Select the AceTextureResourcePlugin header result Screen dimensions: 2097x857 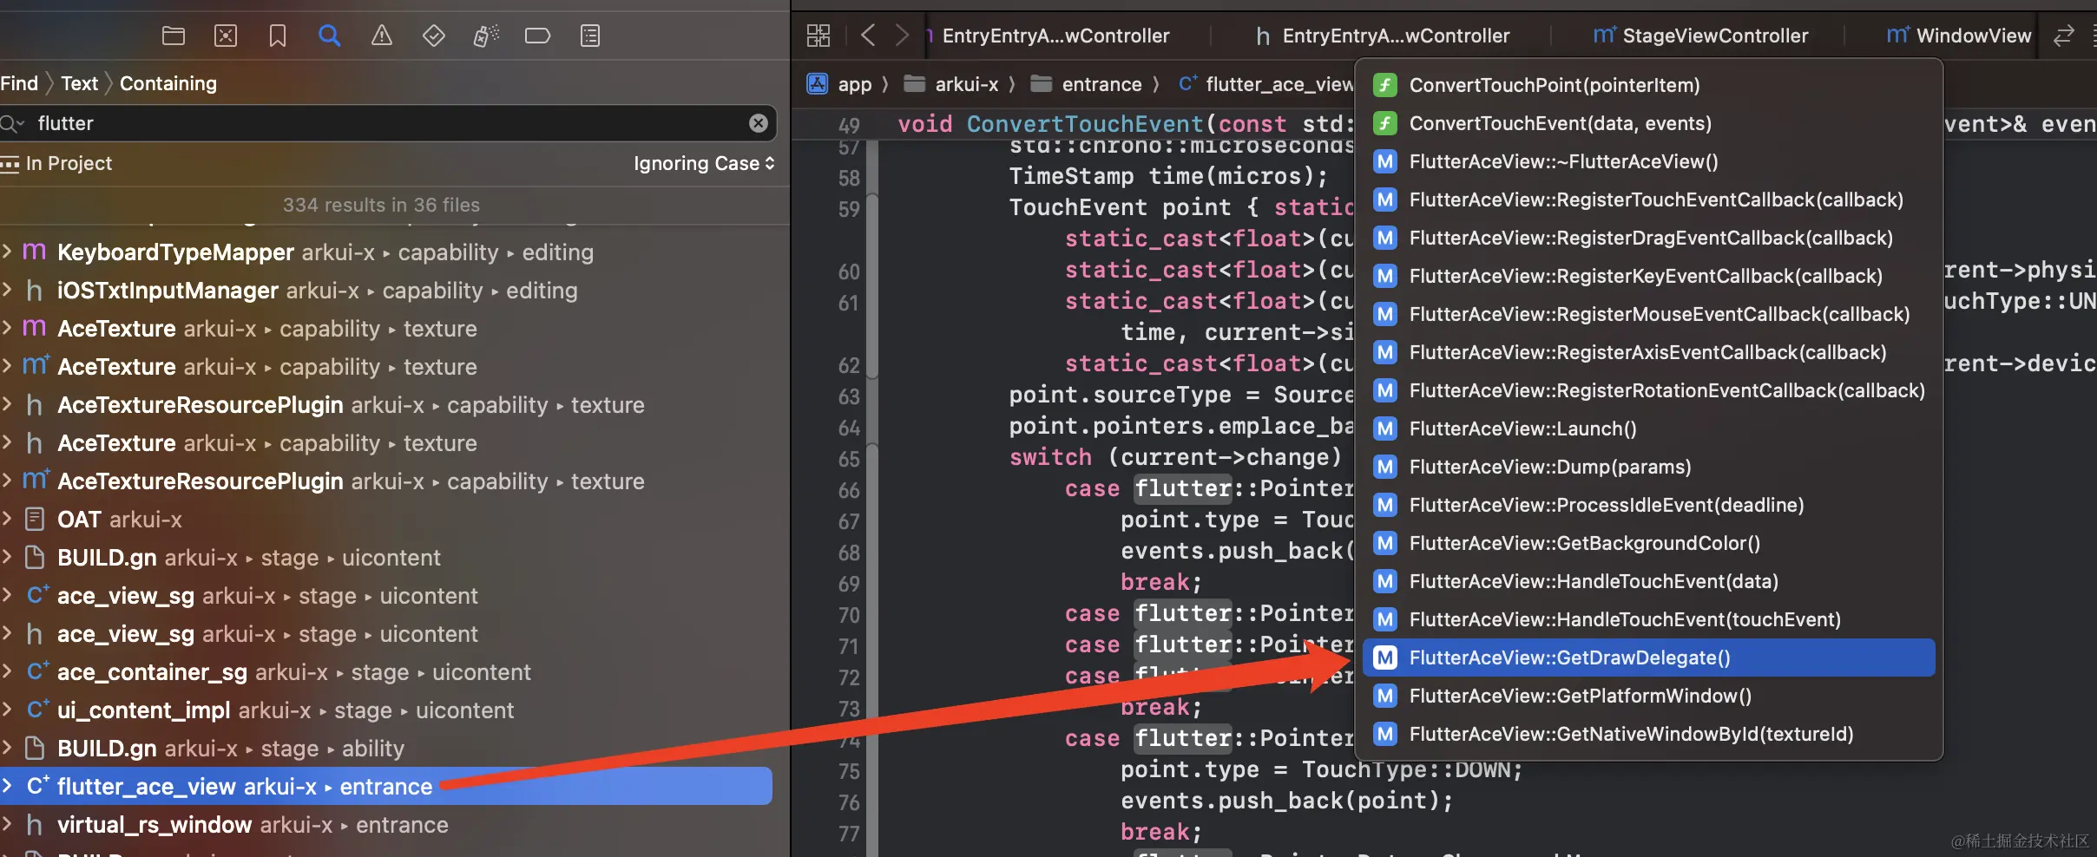coord(386,405)
